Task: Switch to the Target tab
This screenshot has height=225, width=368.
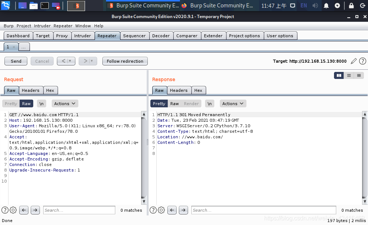Action: click(x=43, y=36)
